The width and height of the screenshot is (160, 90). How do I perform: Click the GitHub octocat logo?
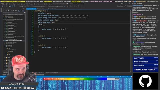coord(145,81)
